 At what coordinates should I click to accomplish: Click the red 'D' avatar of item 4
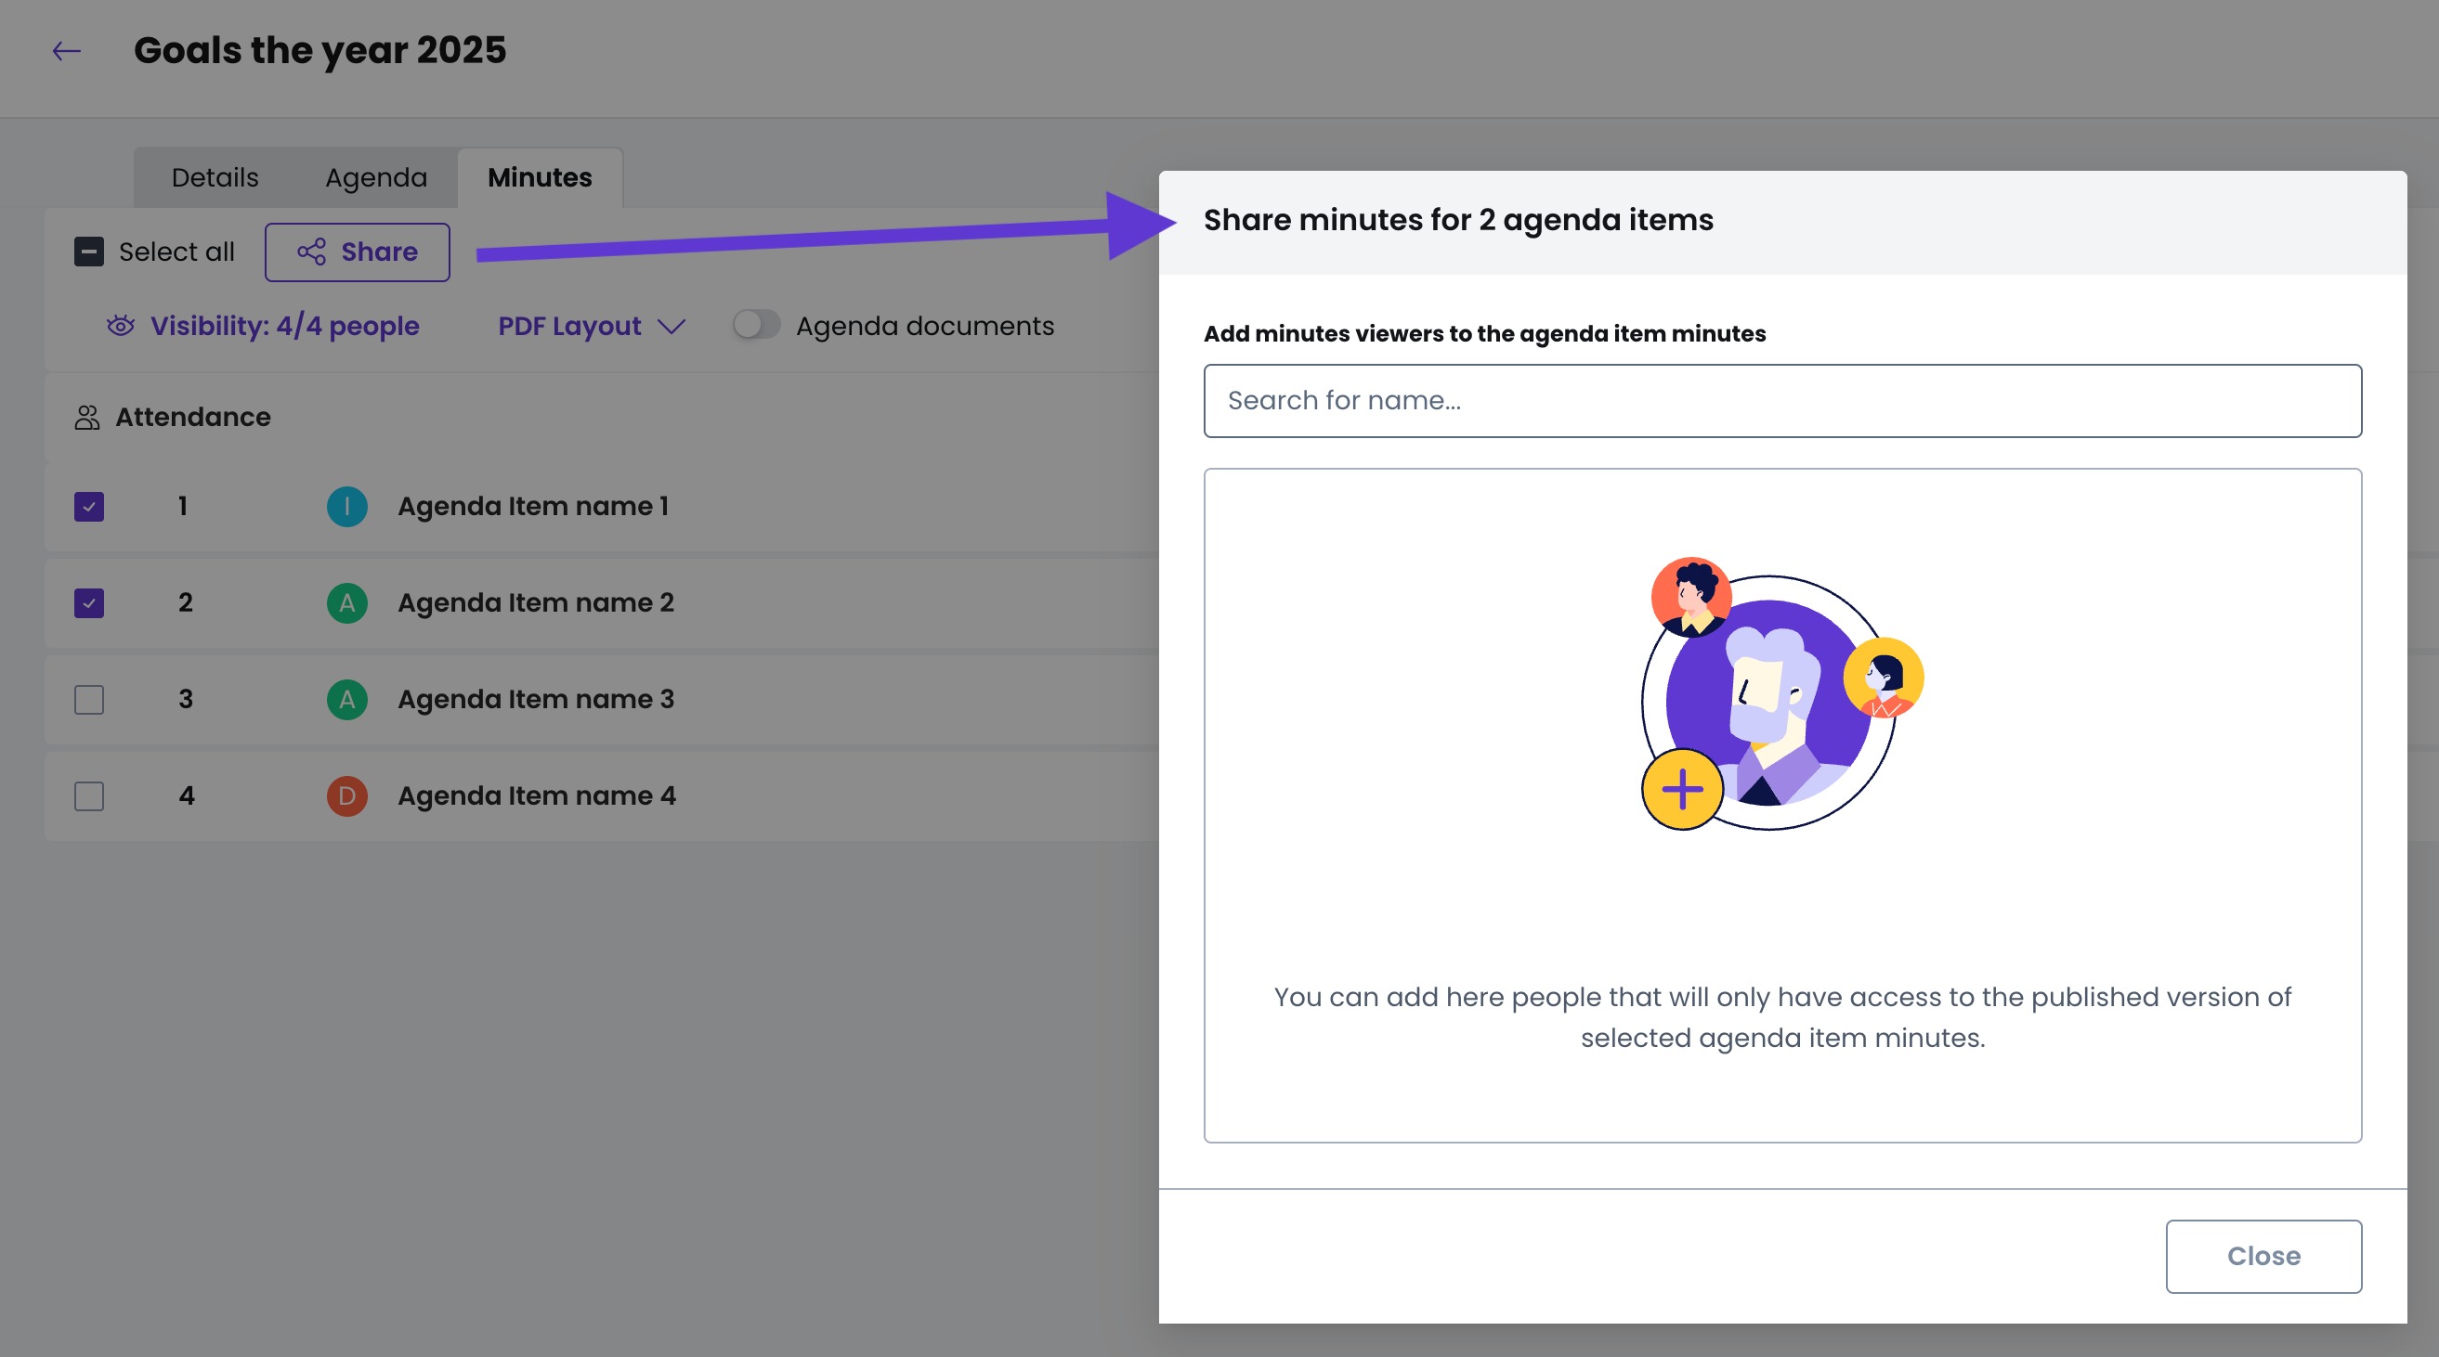coord(346,795)
